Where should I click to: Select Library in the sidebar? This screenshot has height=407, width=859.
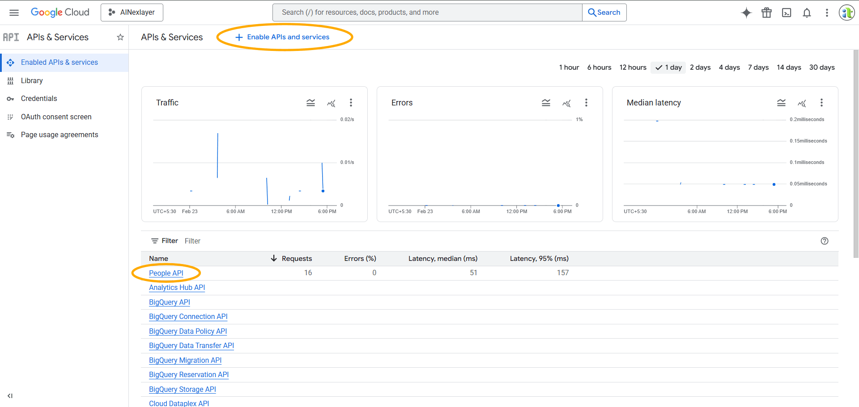pos(32,80)
